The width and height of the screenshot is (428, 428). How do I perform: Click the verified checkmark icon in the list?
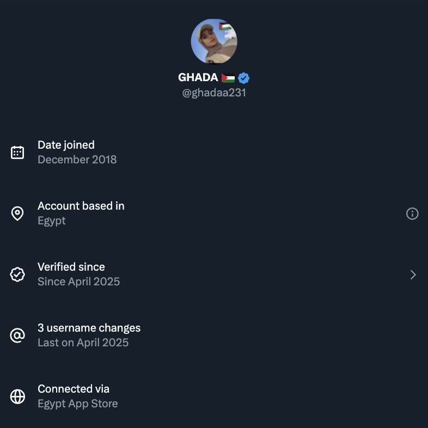click(x=17, y=274)
